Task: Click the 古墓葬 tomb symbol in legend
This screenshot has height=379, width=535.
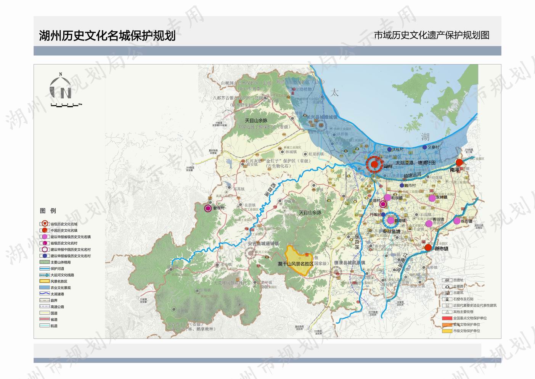Action: [447, 286]
